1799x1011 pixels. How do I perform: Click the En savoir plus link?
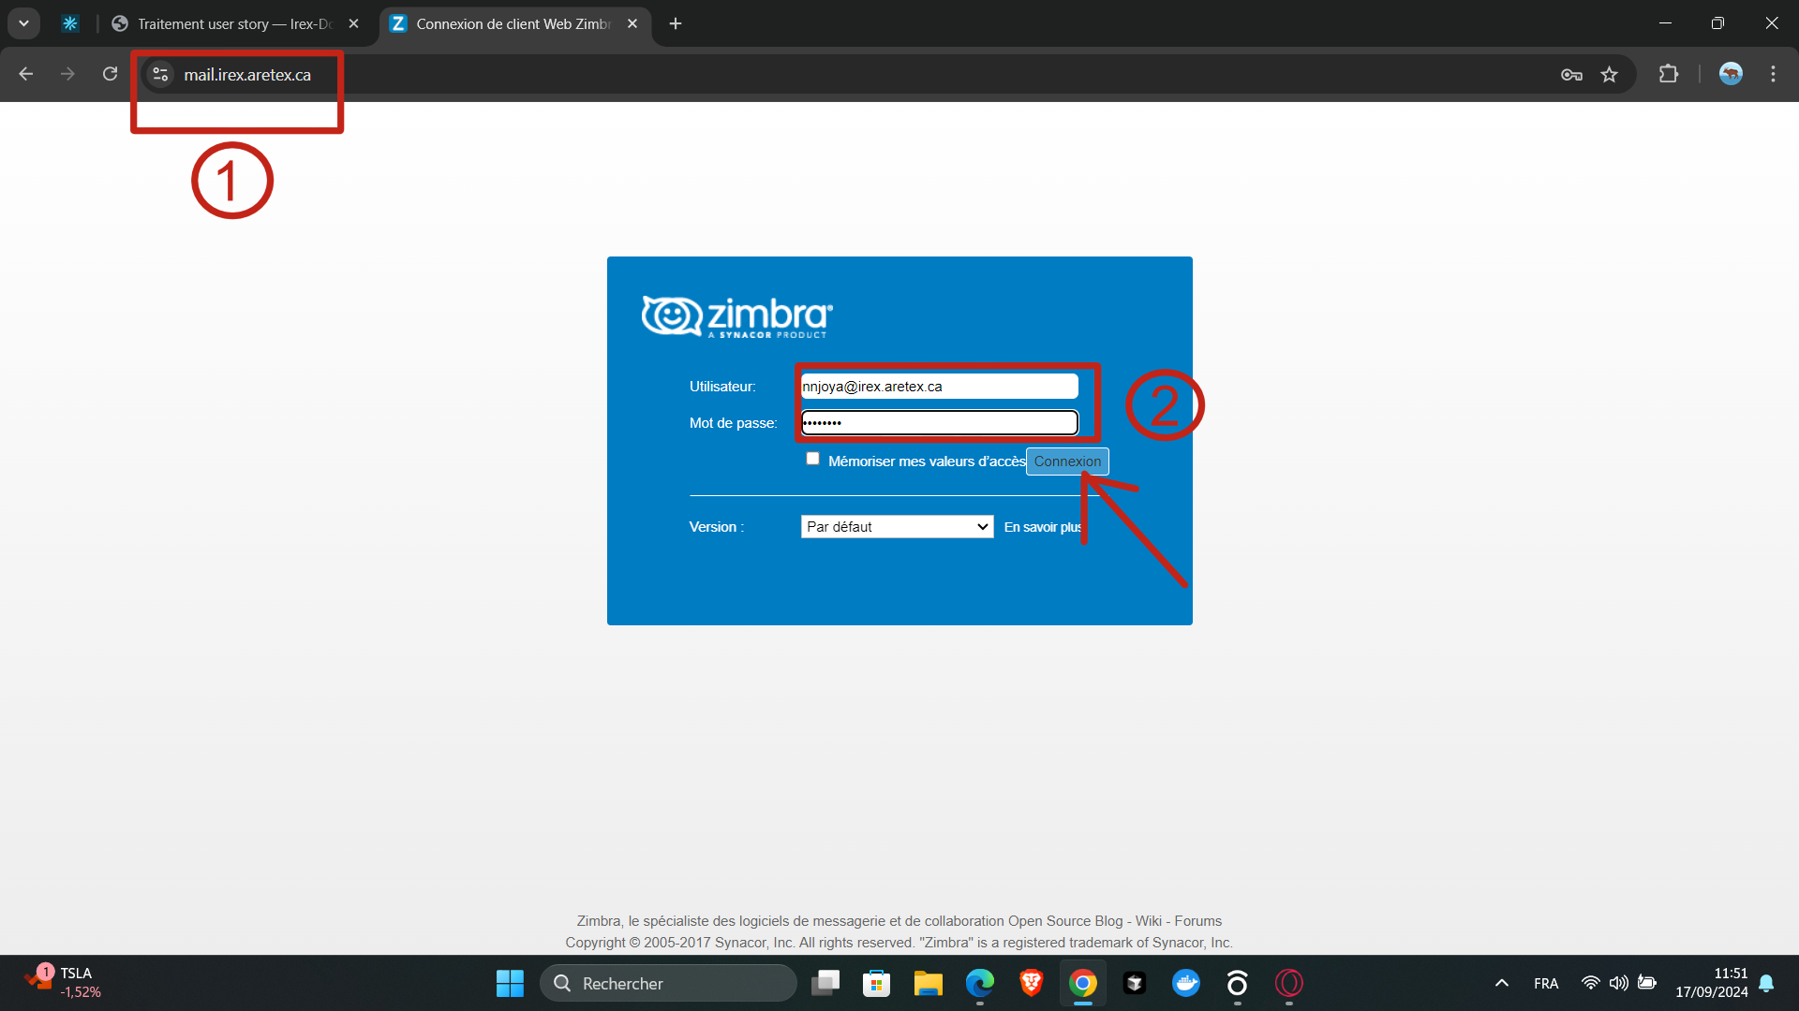pos(1043,527)
